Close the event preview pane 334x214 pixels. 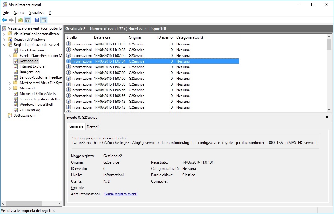(x=327, y=117)
